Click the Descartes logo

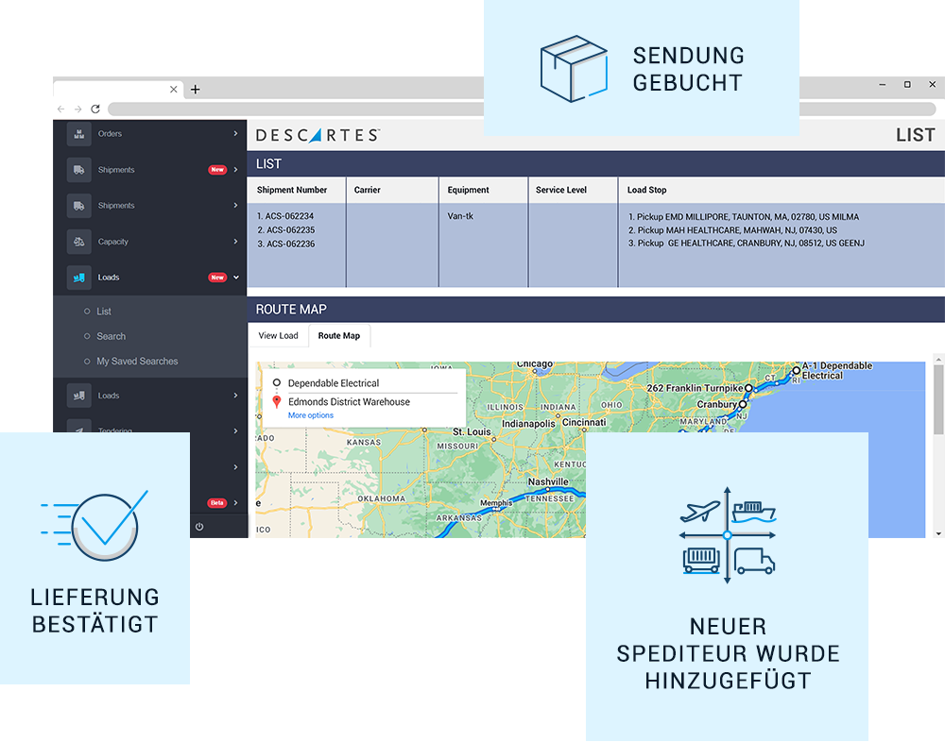[318, 135]
